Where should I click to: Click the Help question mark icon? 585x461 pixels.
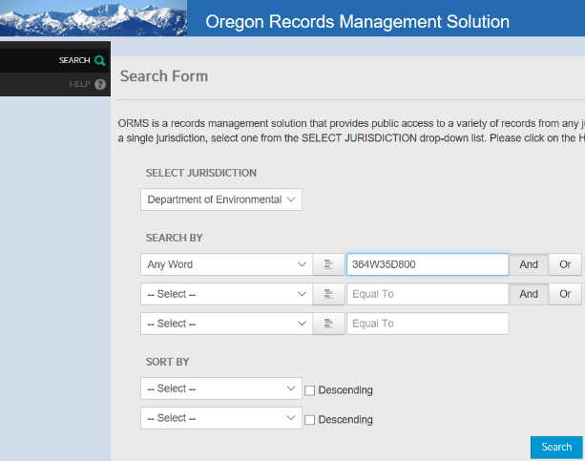click(100, 85)
